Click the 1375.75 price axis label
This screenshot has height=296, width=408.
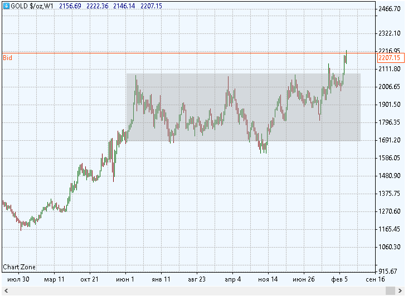point(389,194)
